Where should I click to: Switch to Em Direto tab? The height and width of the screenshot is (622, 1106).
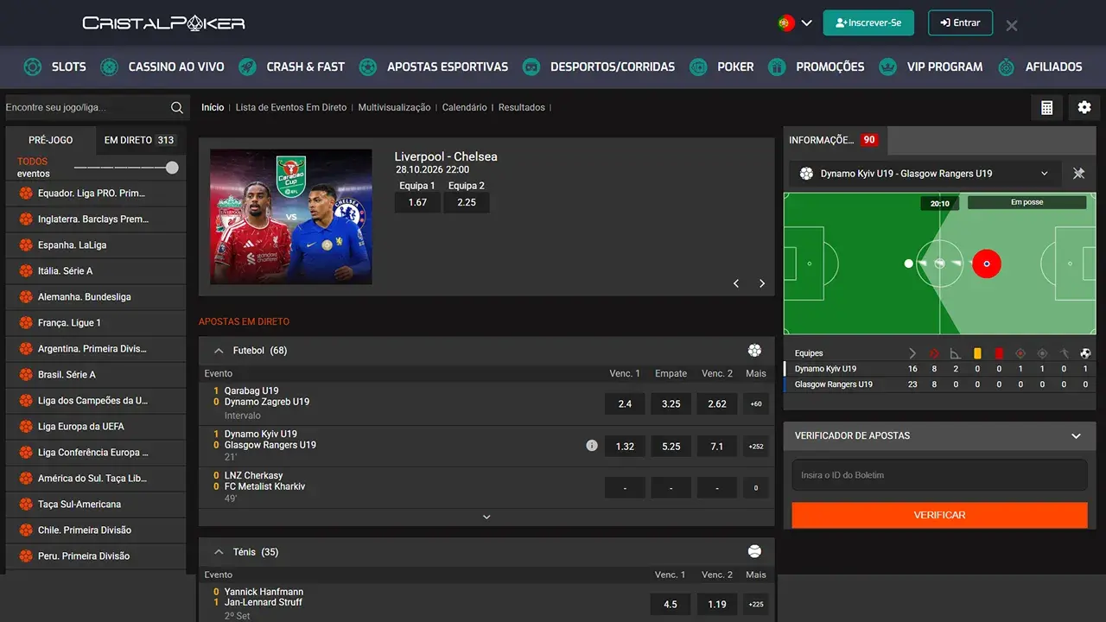point(139,140)
